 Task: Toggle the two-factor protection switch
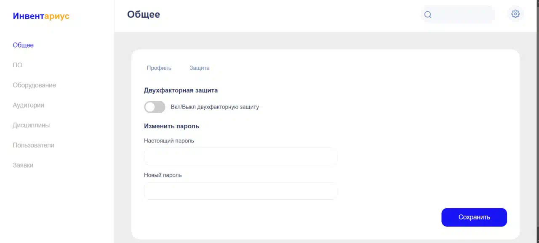pyautogui.click(x=155, y=107)
